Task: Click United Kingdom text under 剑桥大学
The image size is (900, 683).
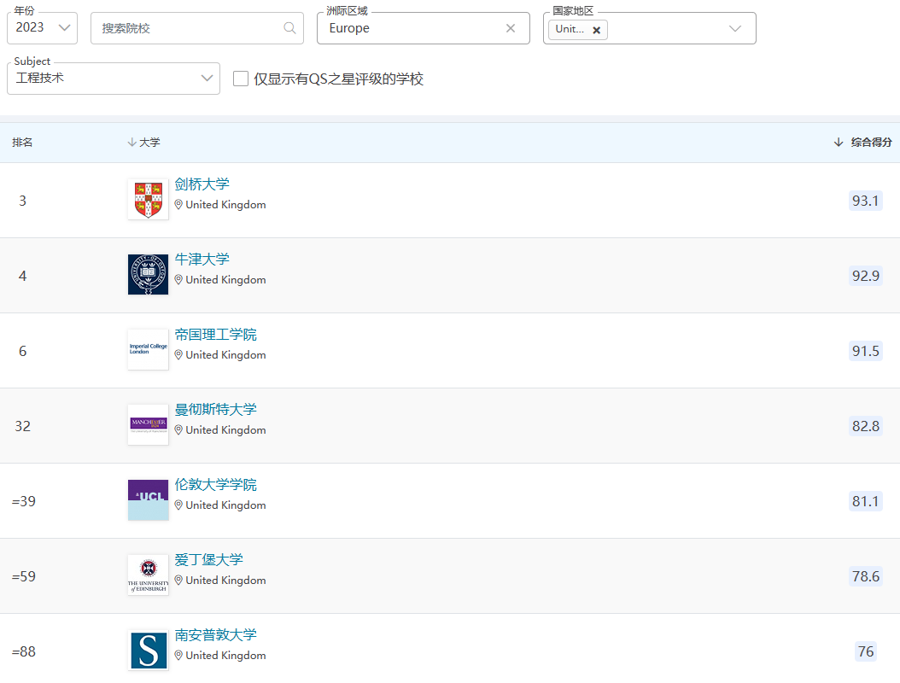Action: click(x=225, y=205)
